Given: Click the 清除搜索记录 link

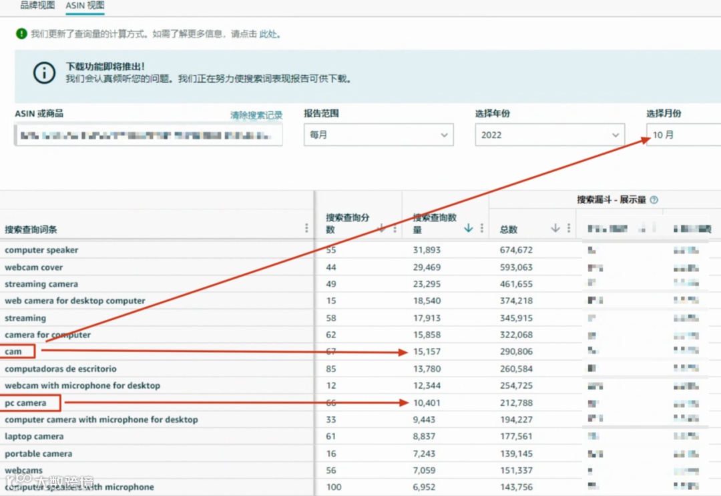Looking at the screenshot, I should pyautogui.click(x=256, y=115).
